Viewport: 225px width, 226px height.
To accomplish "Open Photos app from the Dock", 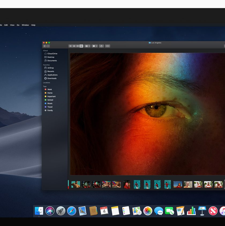I will [148, 211].
